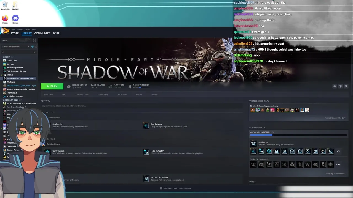The width and height of the screenshot is (353, 198).
Task: Open the Help menu
Action: click(x=34, y=29)
